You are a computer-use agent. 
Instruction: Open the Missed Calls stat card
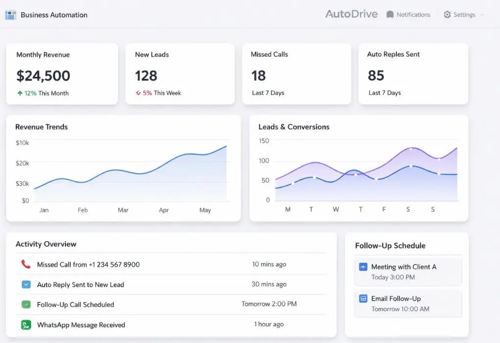pos(296,73)
